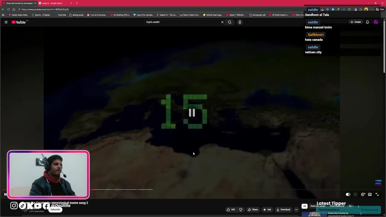Open the 'ASRock Steel Lege...' bookmark
The height and width of the screenshot is (217, 386).
pyautogui.click(x=213, y=15)
